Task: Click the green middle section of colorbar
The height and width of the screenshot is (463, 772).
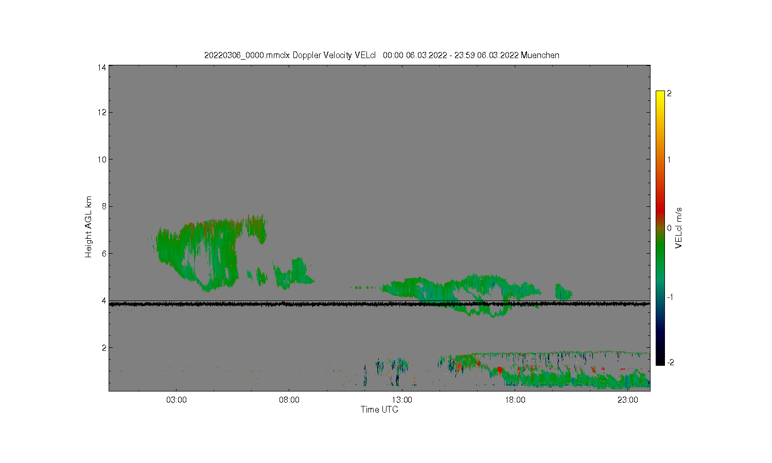Action: (660, 252)
